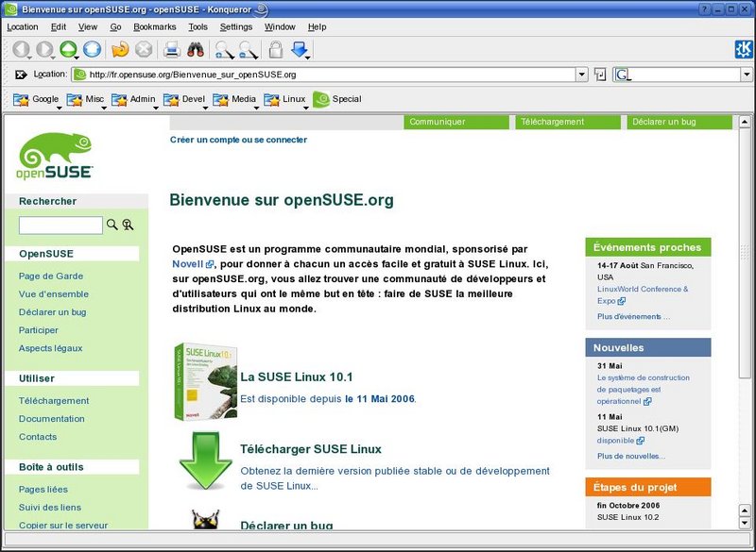
Task: Open the Media bookmarks folder
Action: [234, 99]
